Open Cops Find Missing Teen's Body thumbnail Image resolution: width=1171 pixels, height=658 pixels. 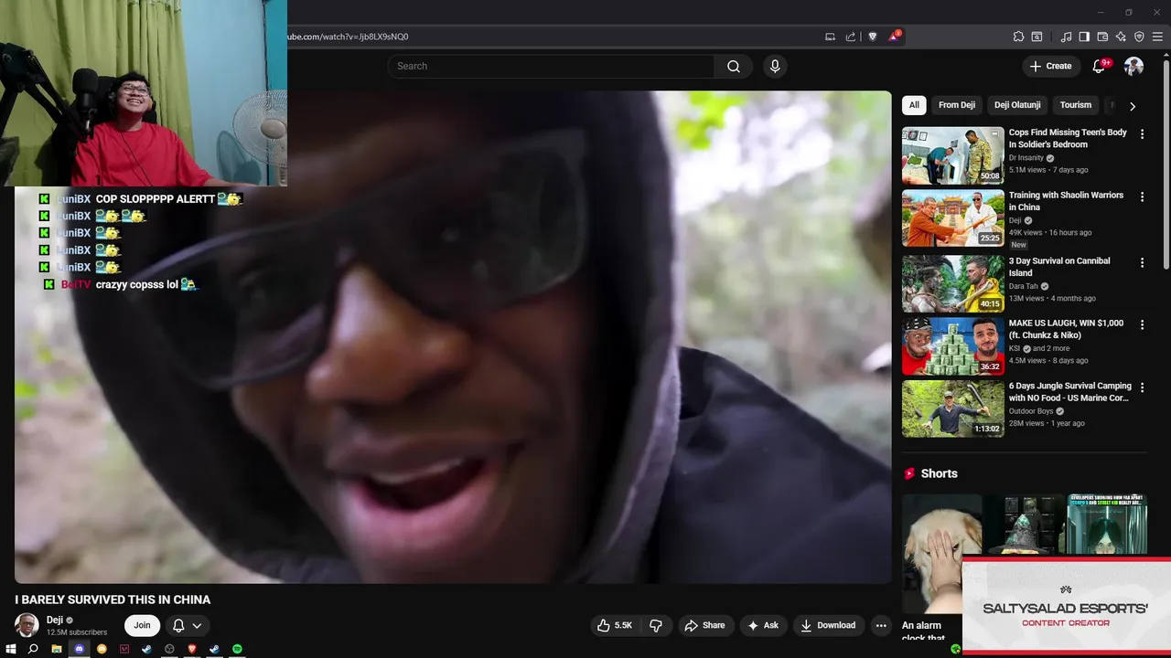(952, 155)
